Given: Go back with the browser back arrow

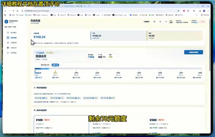Looking at the screenshot, I should pos(5,11).
